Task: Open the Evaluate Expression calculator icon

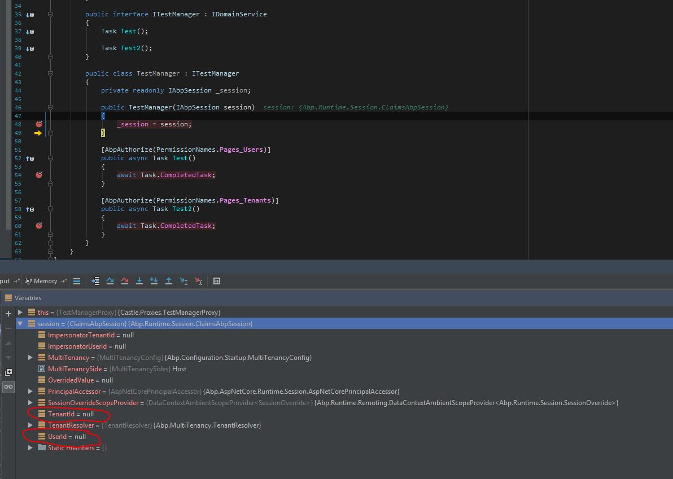Action: (216, 280)
